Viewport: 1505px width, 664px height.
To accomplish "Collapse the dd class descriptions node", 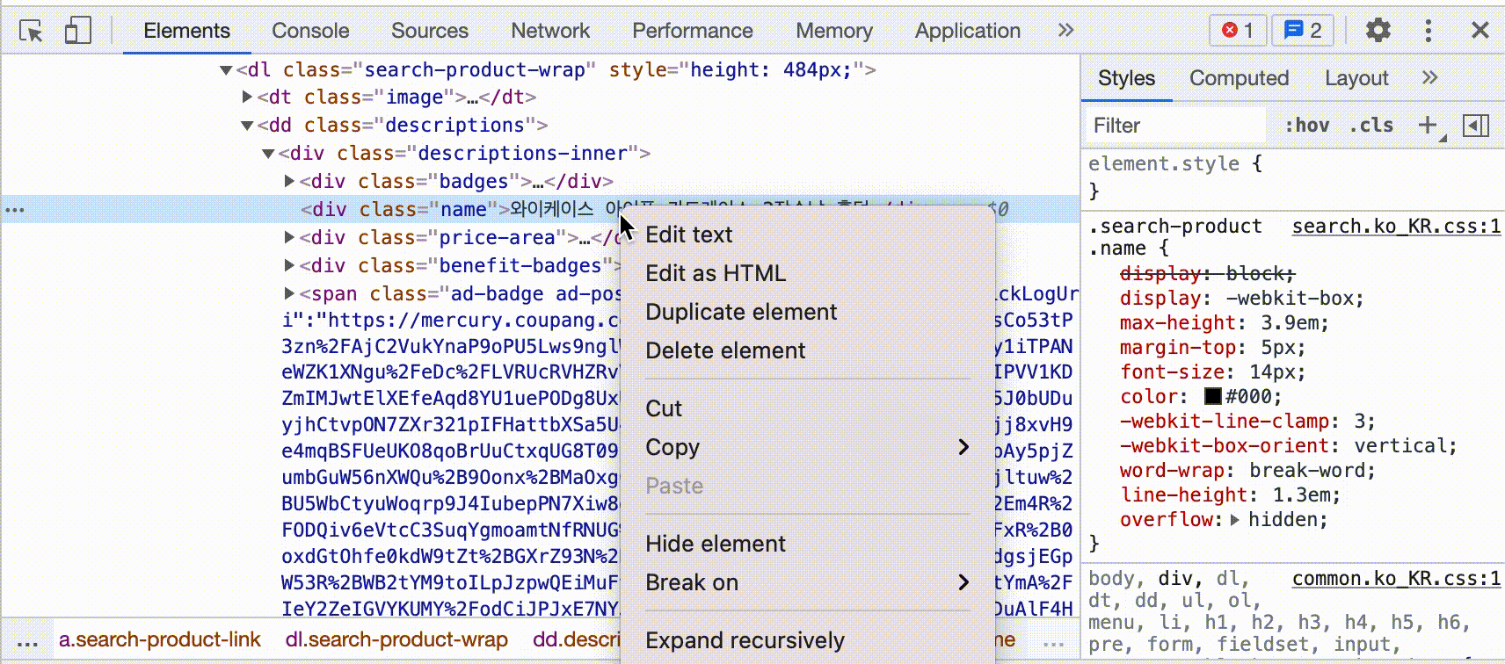I will pos(247,126).
